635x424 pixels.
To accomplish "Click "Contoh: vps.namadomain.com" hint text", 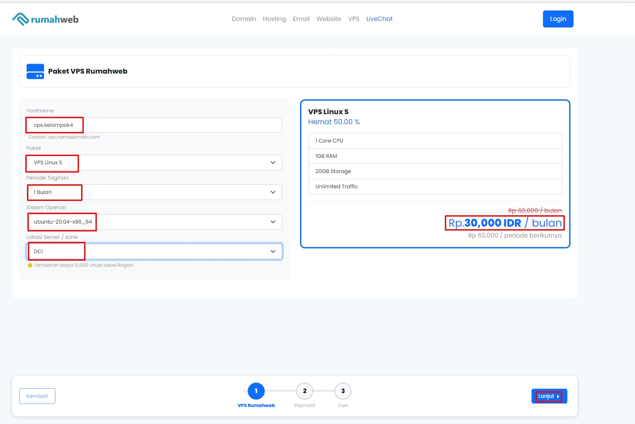I will point(64,137).
